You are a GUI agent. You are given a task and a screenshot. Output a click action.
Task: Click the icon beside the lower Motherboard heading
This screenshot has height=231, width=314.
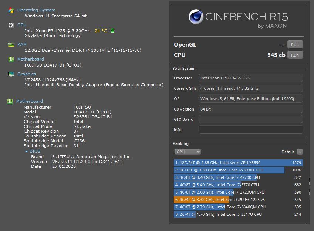(x=10, y=101)
